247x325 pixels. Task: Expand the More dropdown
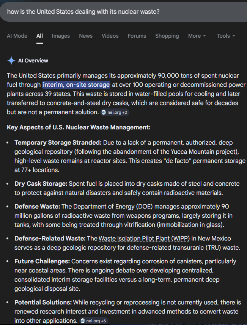197,36
